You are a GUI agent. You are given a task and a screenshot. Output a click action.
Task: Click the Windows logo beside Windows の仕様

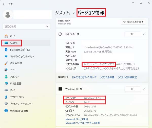point(60,89)
